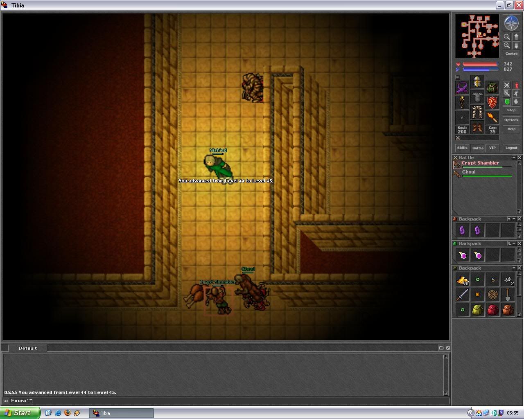Screen dimensions: 524x419
Task: Click the chat input field with Exura
Action: point(227,401)
